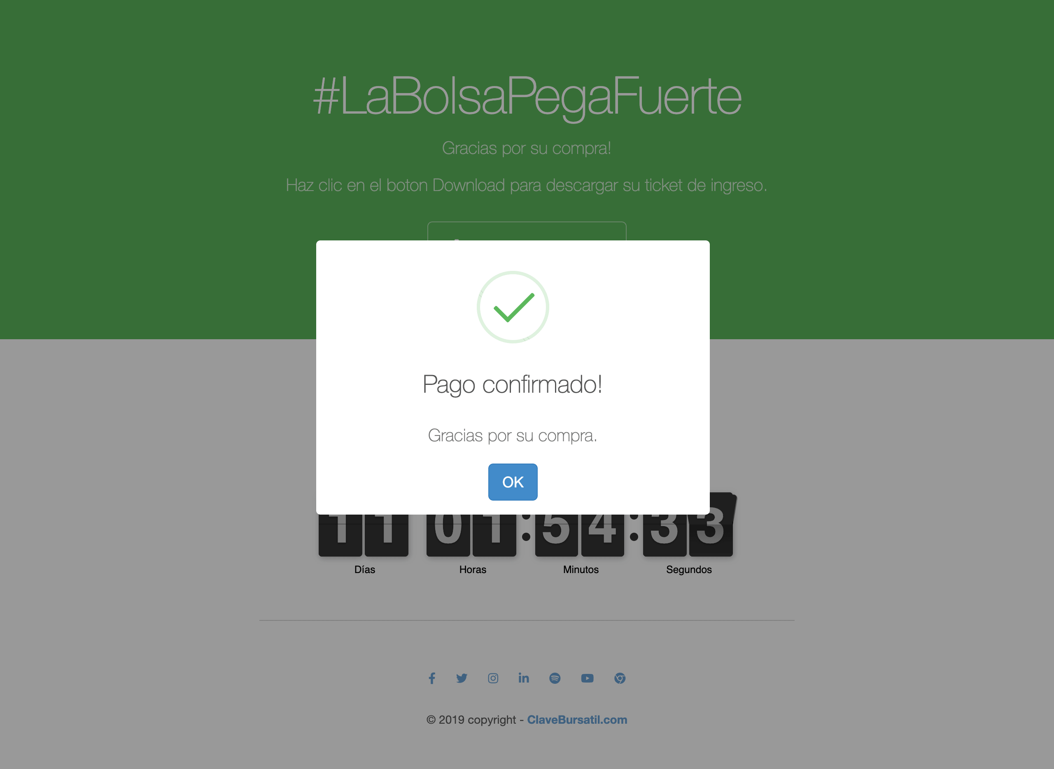Click the Días countdown digits
Viewport: 1054px width, 769px height.
tap(363, 535)
